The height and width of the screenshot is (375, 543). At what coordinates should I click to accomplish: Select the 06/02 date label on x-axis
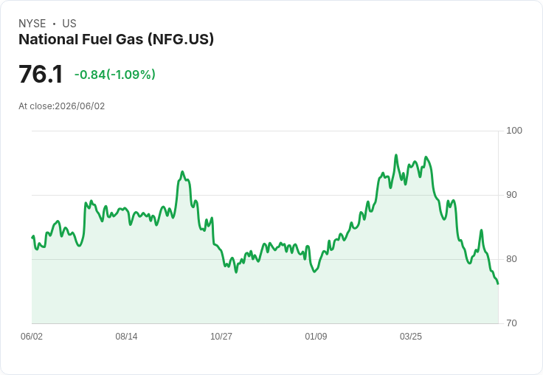pyautogui.click(x=32, y=336)
